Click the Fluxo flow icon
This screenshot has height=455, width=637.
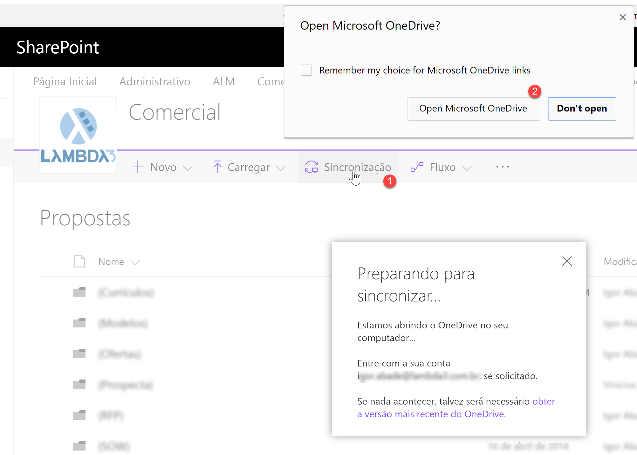point(417,167)
